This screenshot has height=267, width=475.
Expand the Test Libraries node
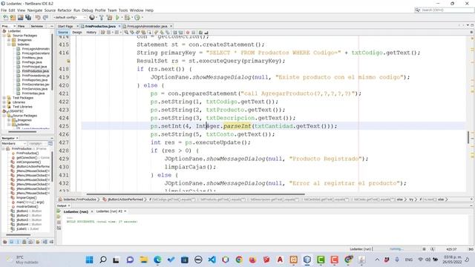[x=4, y=107]
